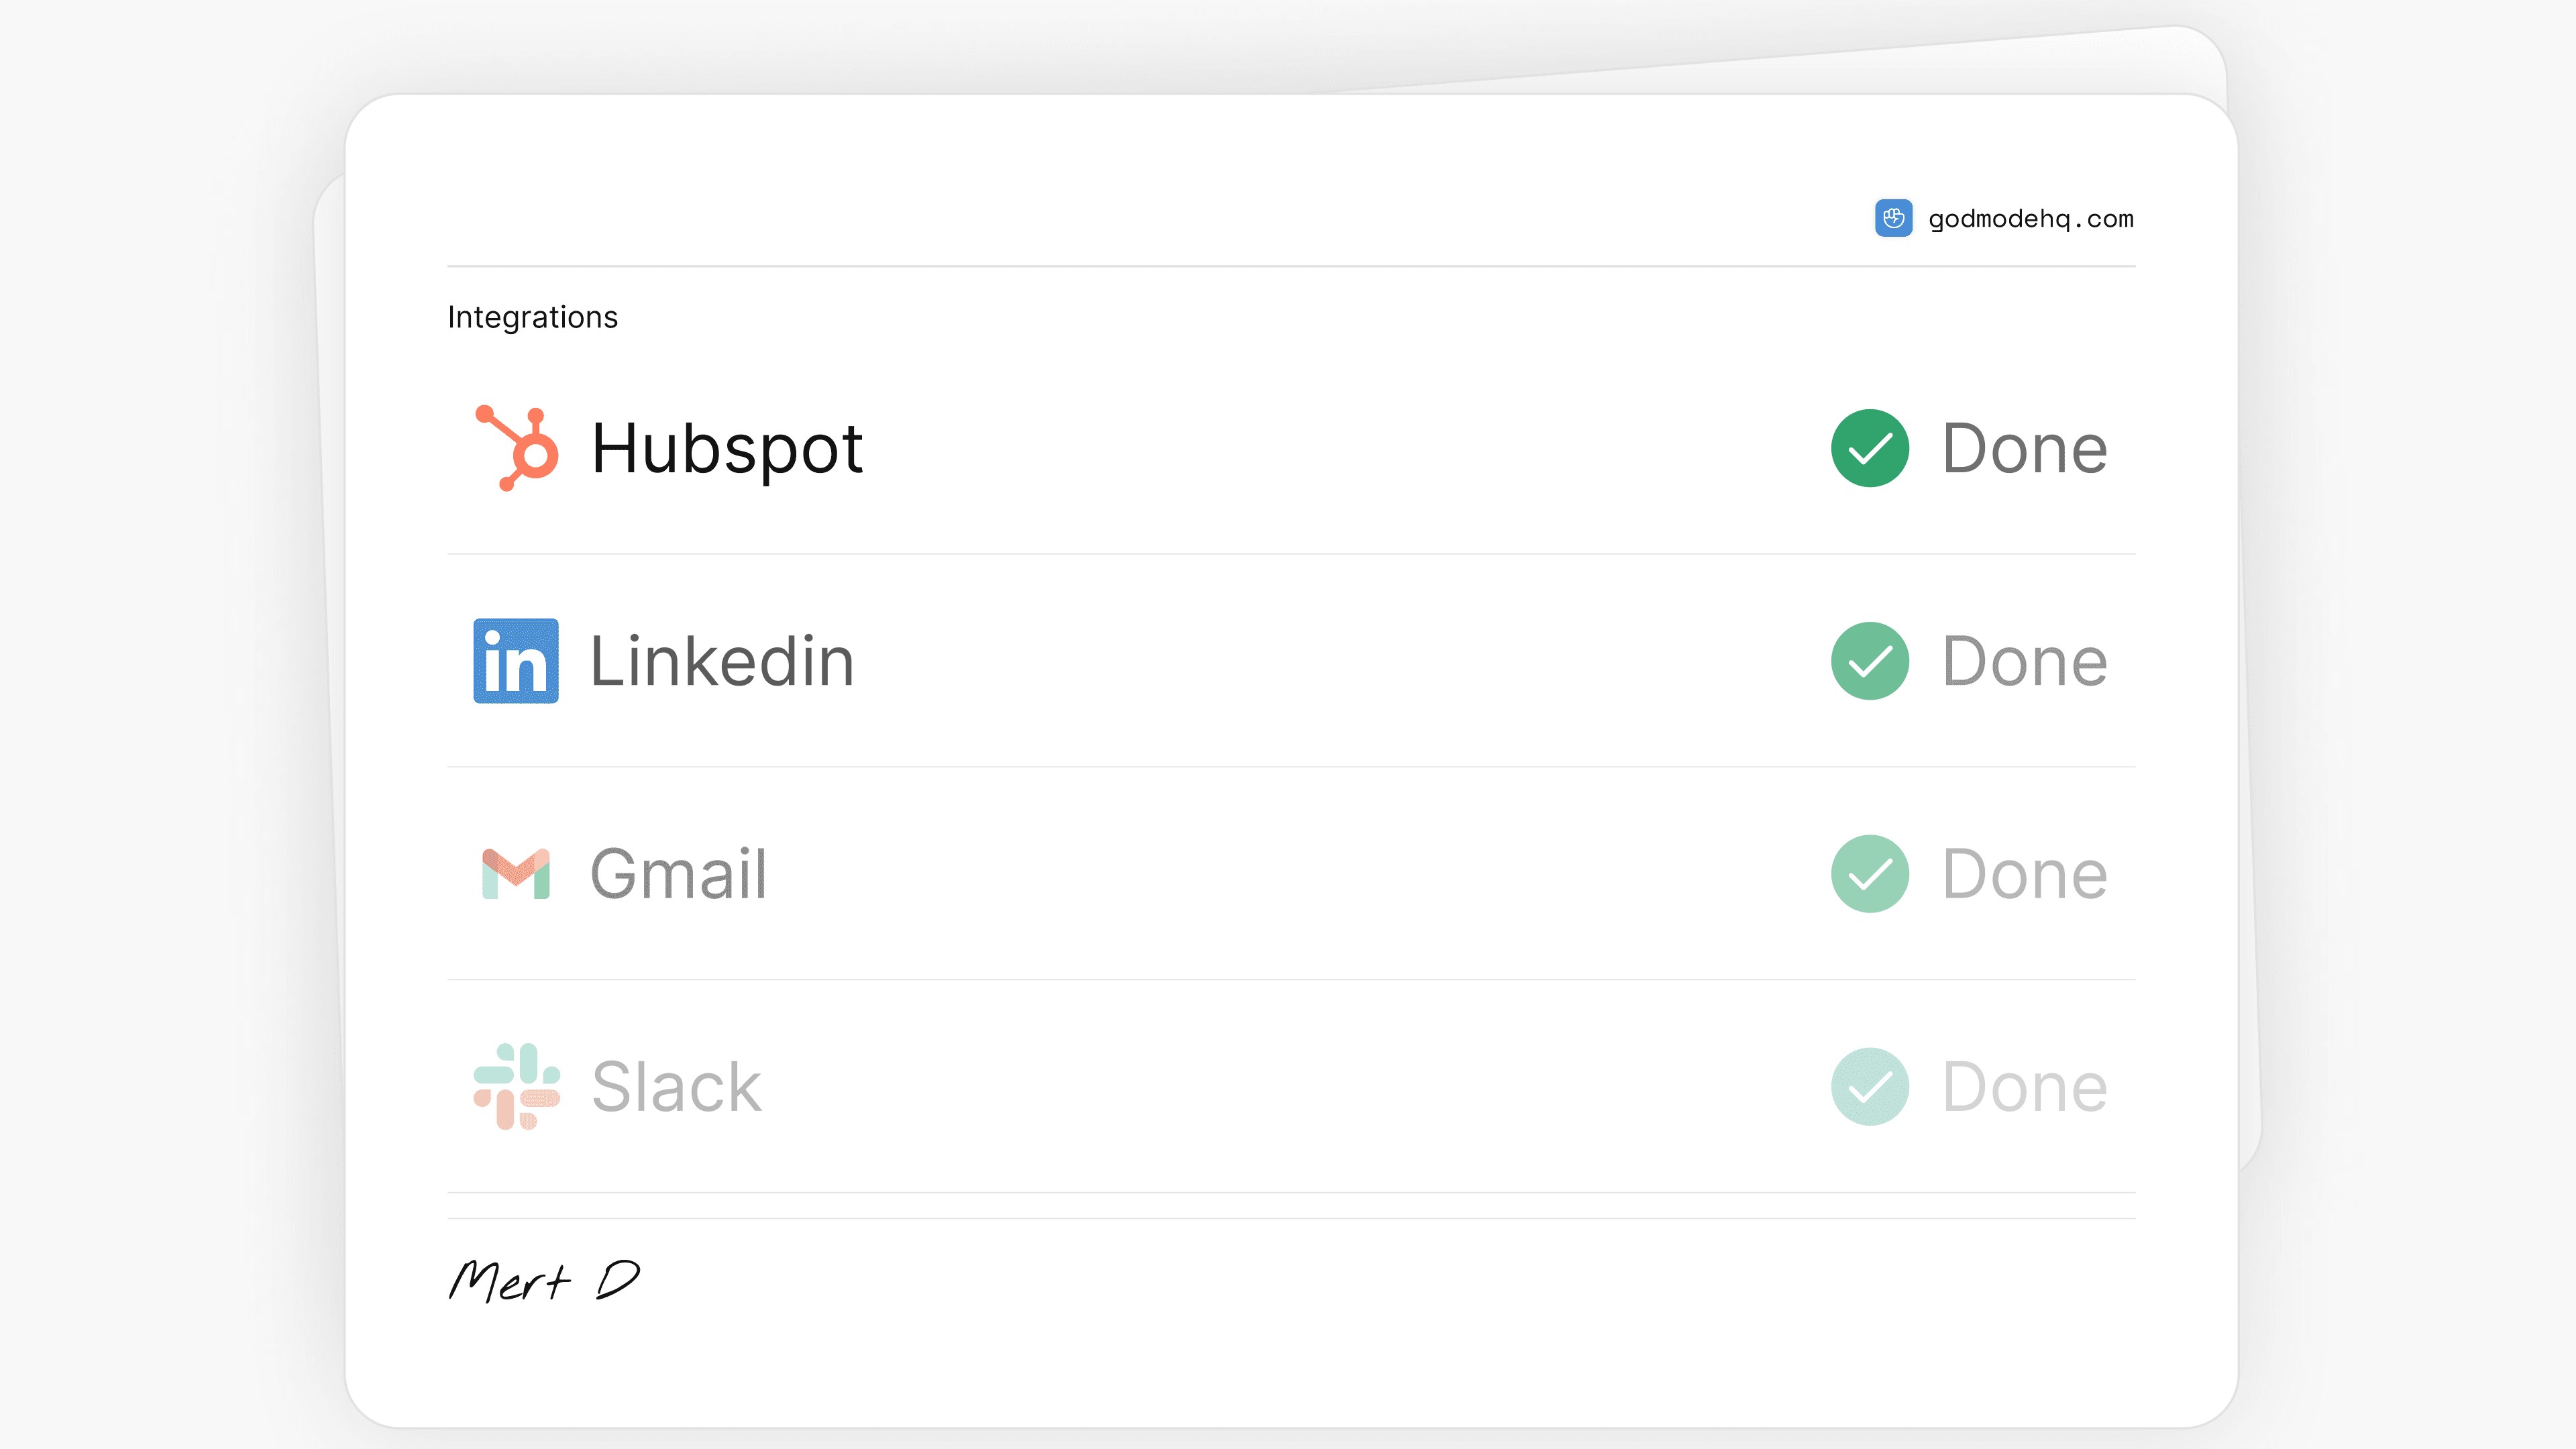Select the Integrations section header
This screenshot has height=1449, width=2576.
pyautogui.click(x=533, y=316)
